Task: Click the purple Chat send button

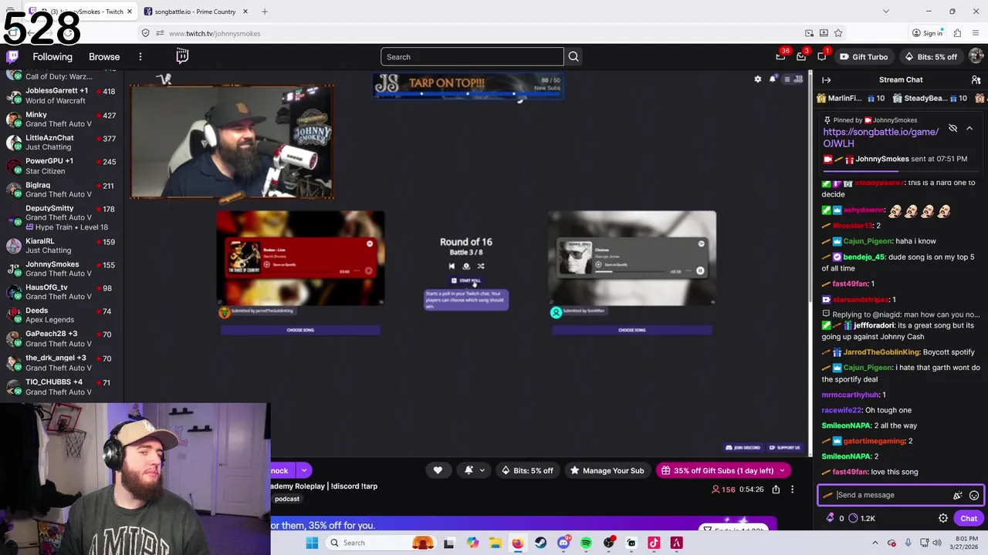Action: (x=969, y=519)
